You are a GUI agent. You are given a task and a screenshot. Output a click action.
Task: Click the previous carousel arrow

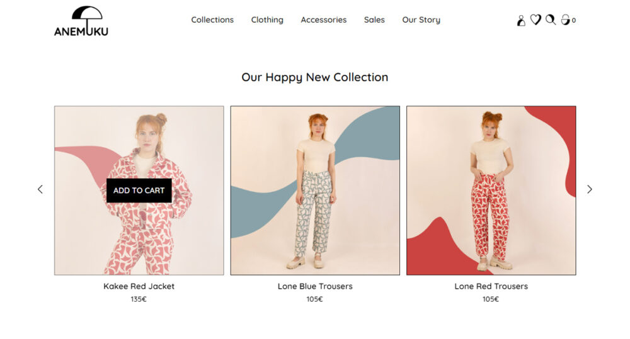pos(40,189)
